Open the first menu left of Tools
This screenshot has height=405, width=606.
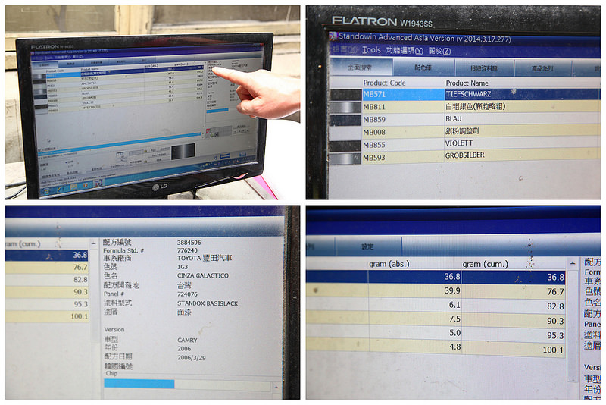point(345,49)
